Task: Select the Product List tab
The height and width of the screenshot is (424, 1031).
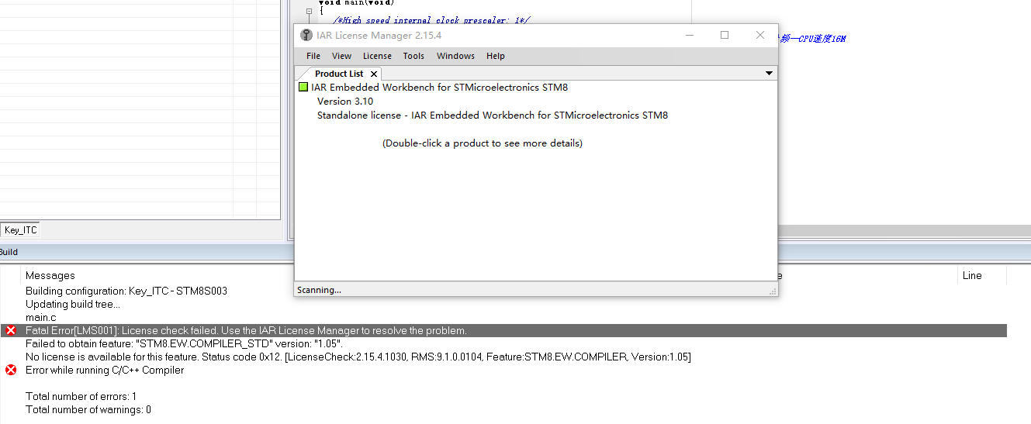Action: (338, 74)
